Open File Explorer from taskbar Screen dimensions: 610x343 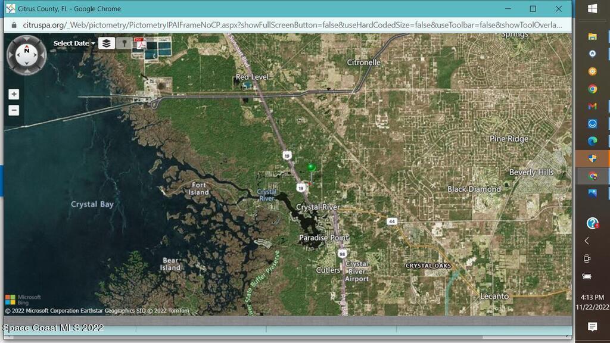[x=592, y=36]
